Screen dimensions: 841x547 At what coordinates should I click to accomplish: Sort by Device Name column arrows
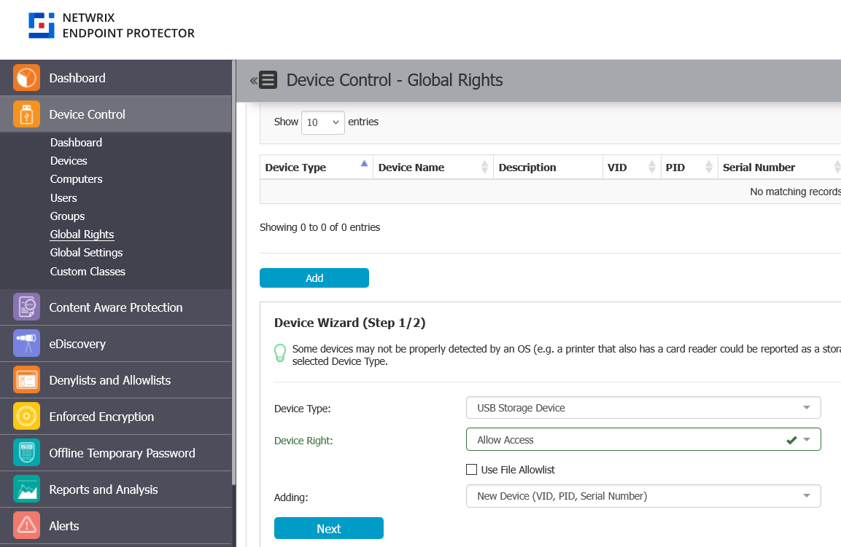click(x=484, y=167)
